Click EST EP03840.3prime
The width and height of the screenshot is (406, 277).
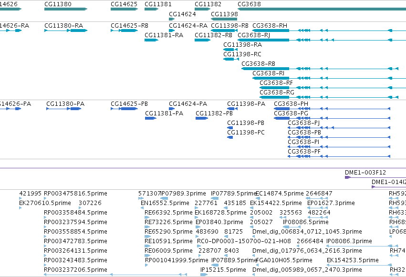click(x=219, y=223)
